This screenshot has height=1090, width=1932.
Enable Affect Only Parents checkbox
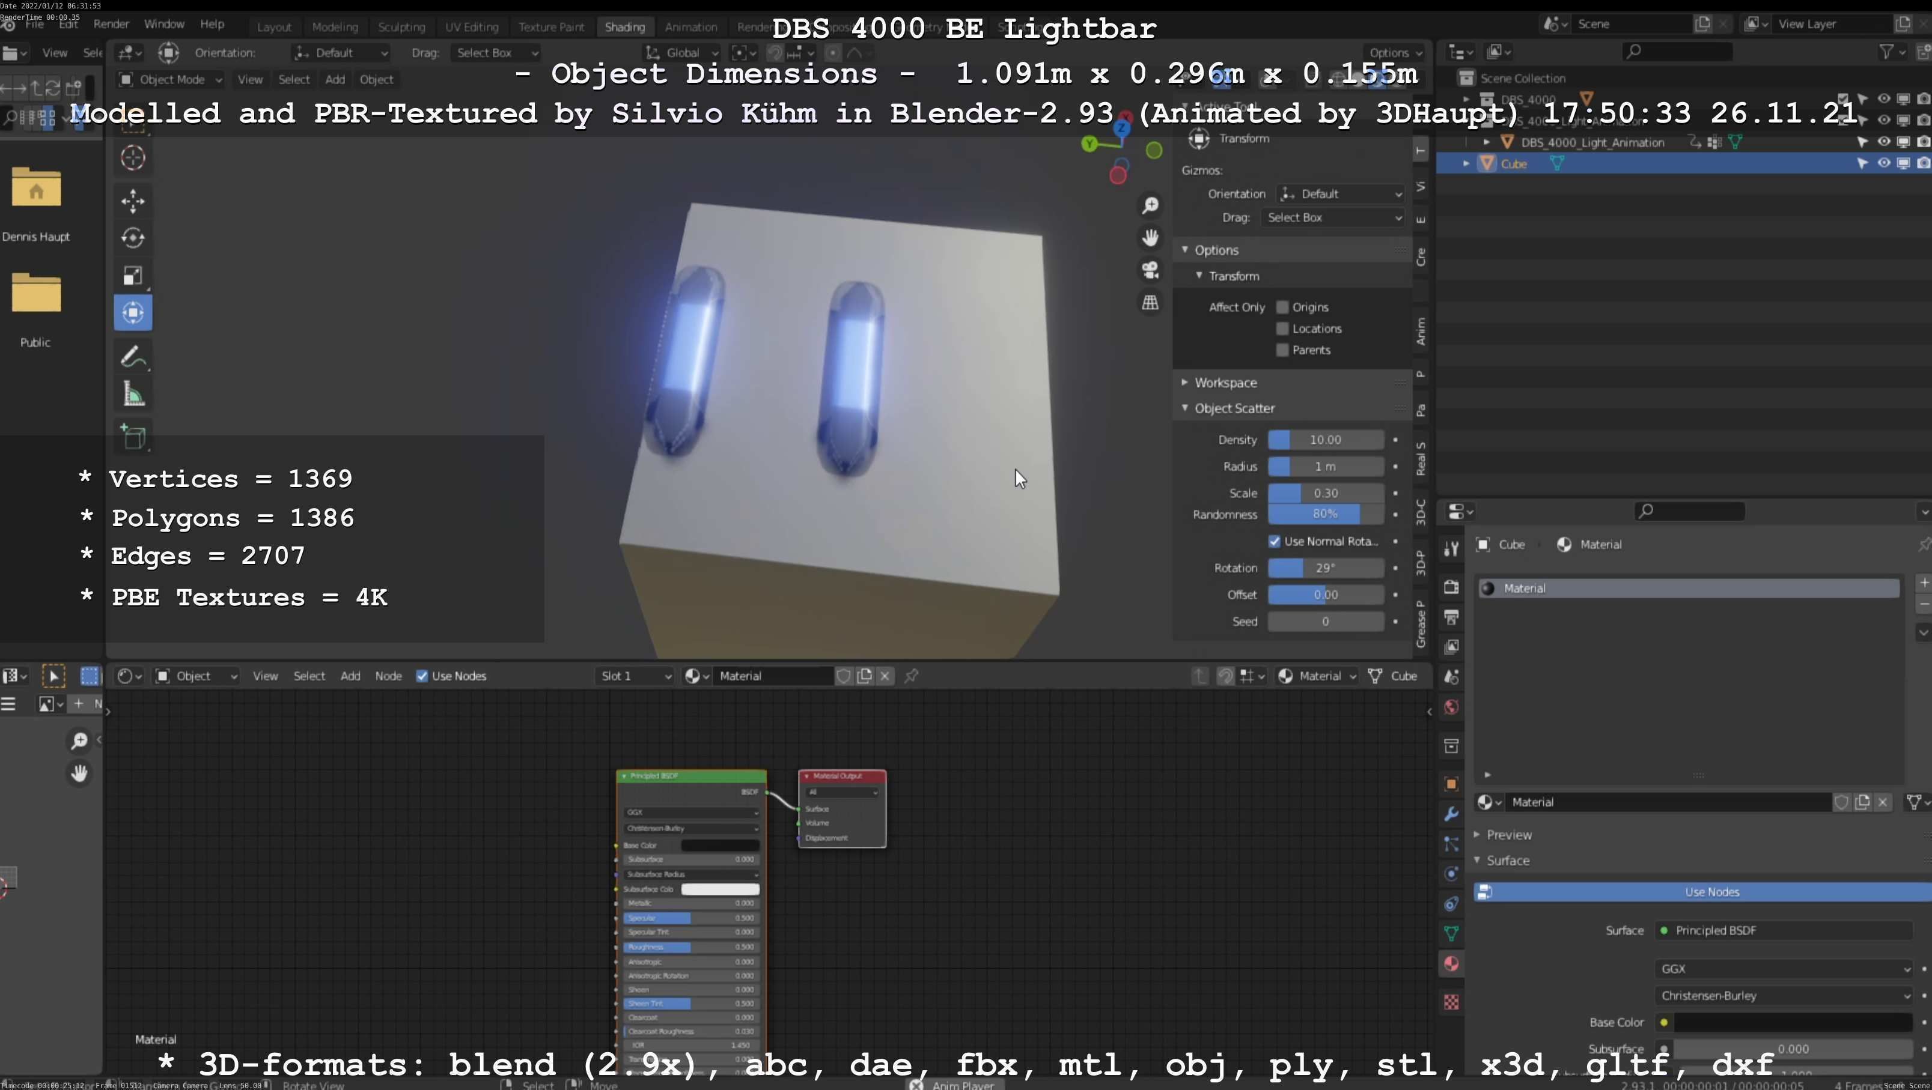(x=1282, y=350)
